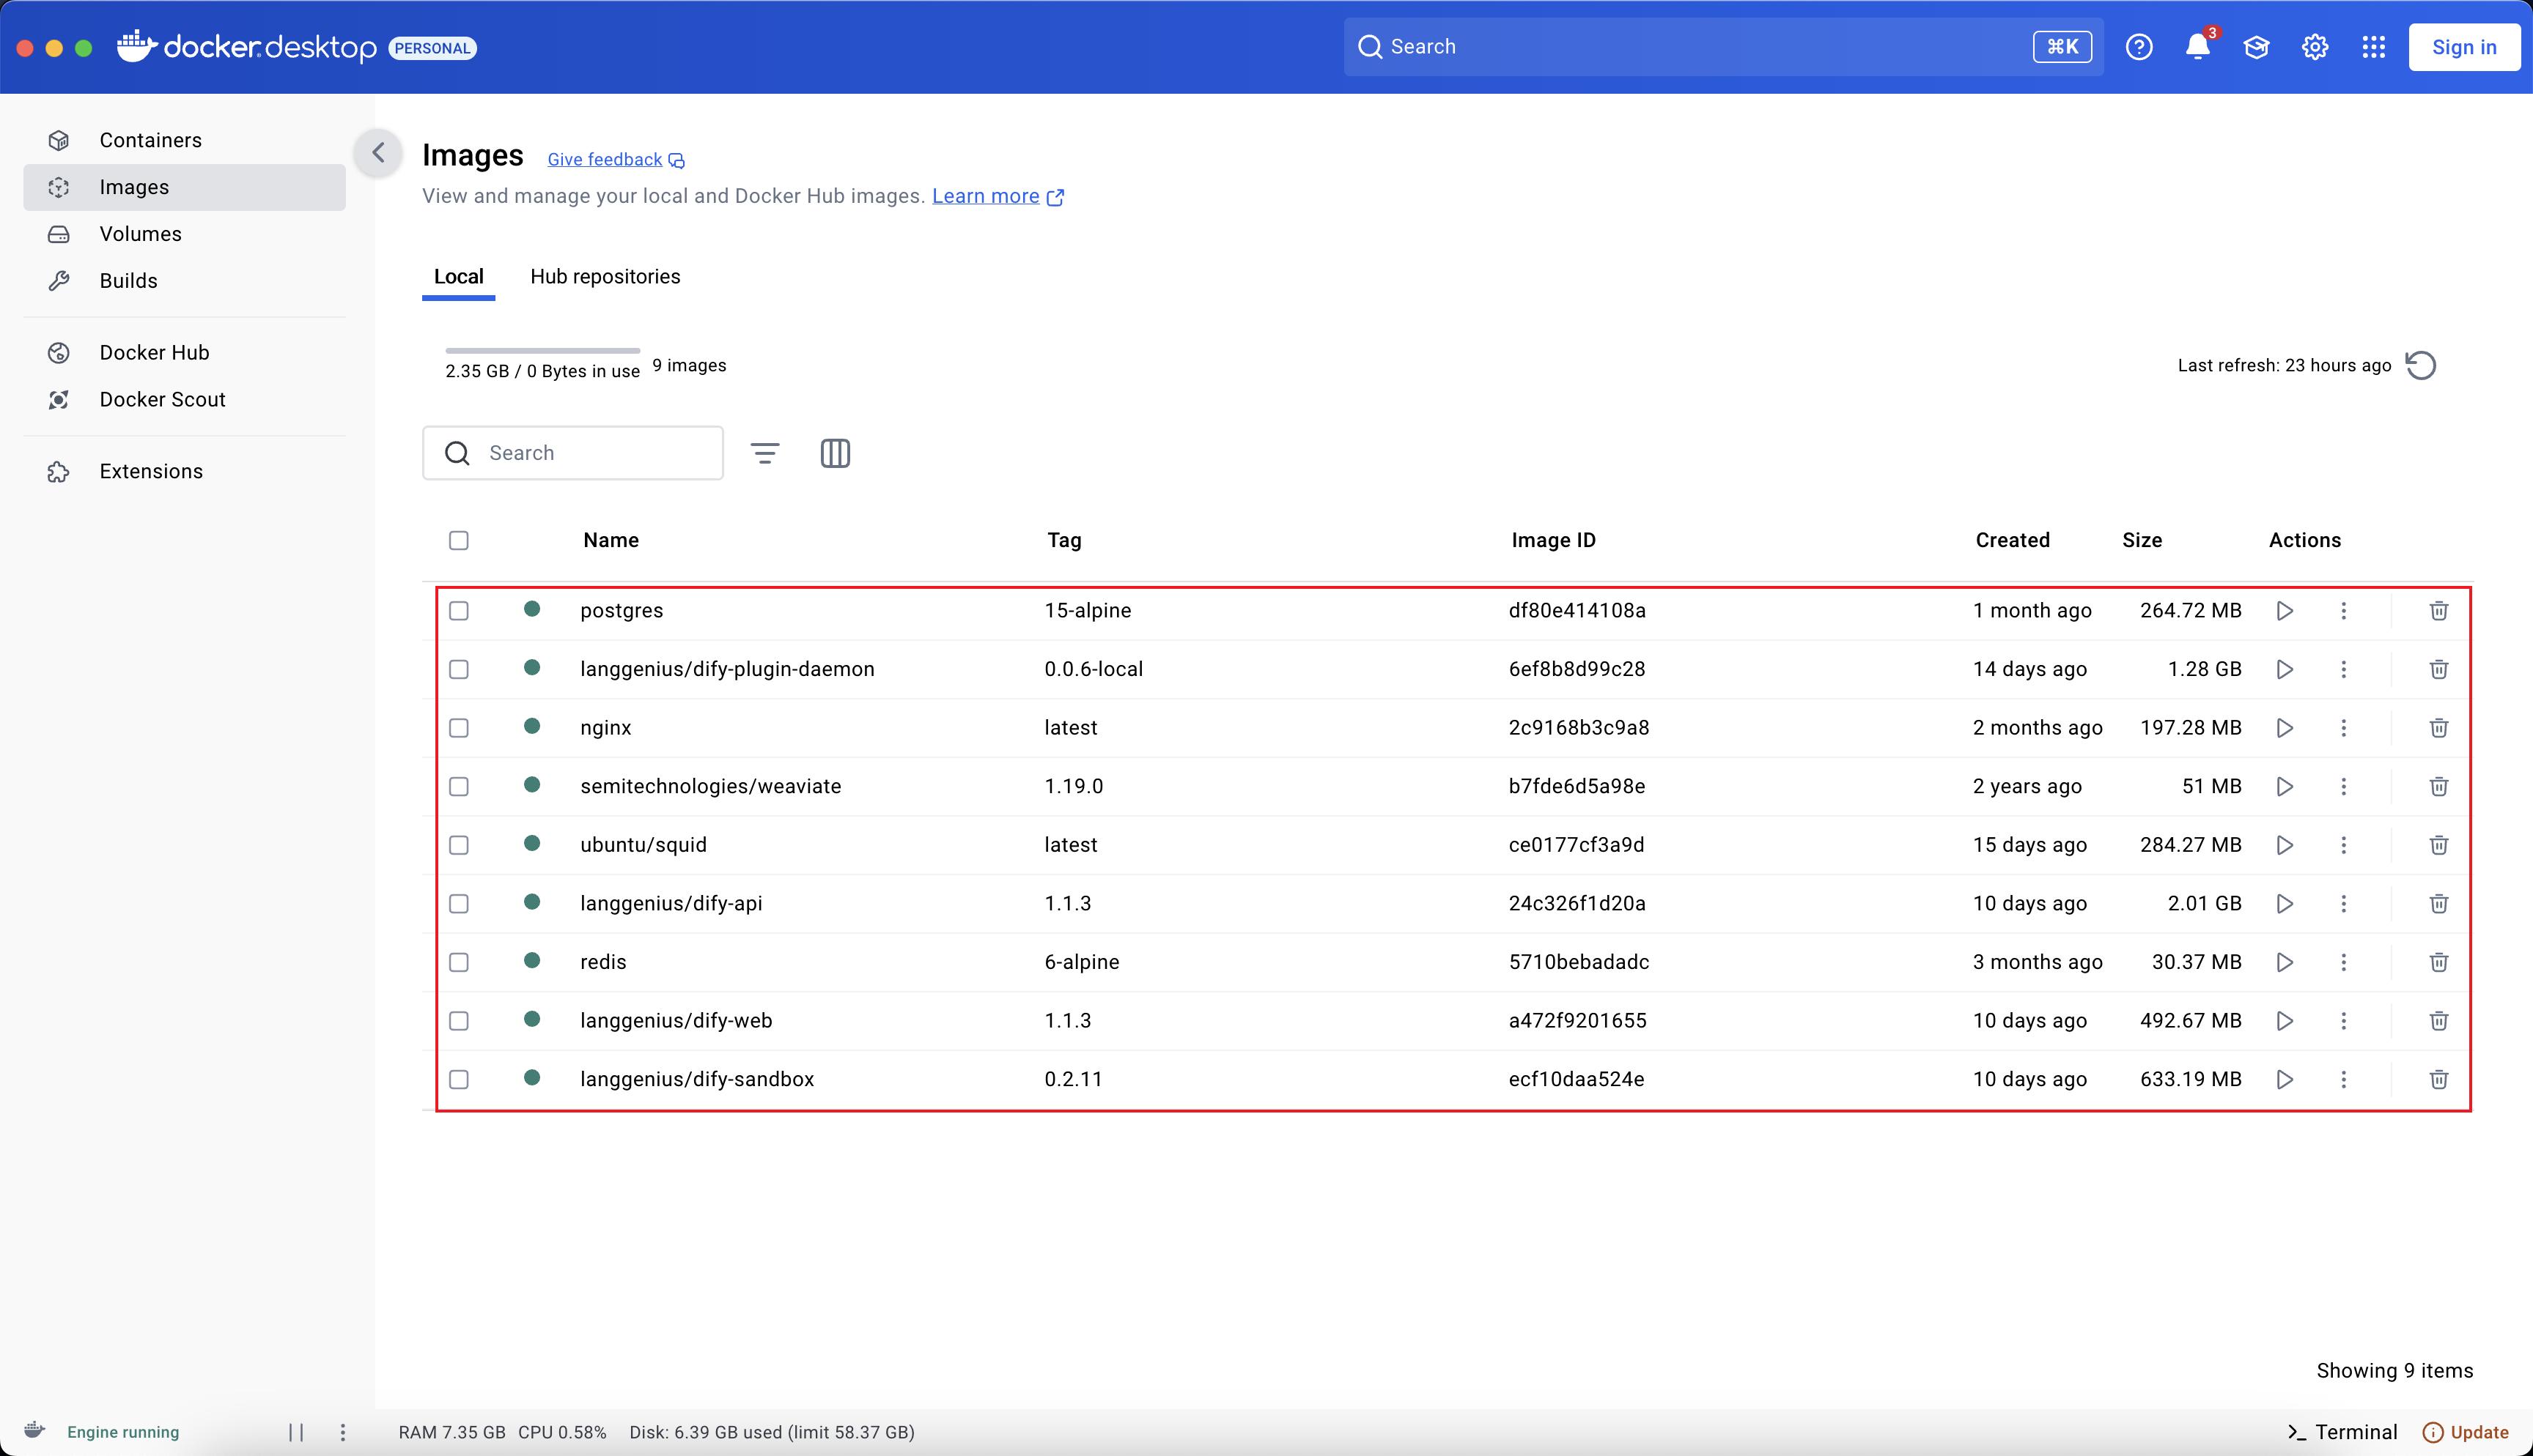The width and height of the screenshot is (2533, 1456).
Task: Delete the redis image
Action: (2439, 962)
